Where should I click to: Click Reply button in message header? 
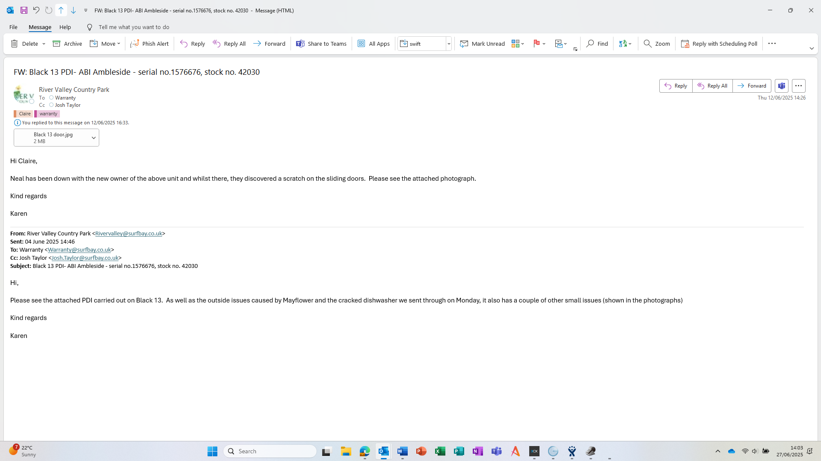(x=676, y=86)
